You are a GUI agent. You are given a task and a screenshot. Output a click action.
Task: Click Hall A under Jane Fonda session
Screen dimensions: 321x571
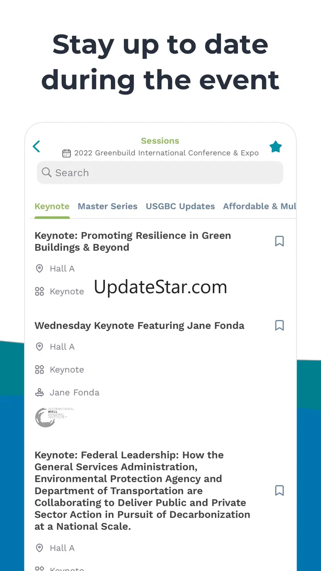[62, 347]
